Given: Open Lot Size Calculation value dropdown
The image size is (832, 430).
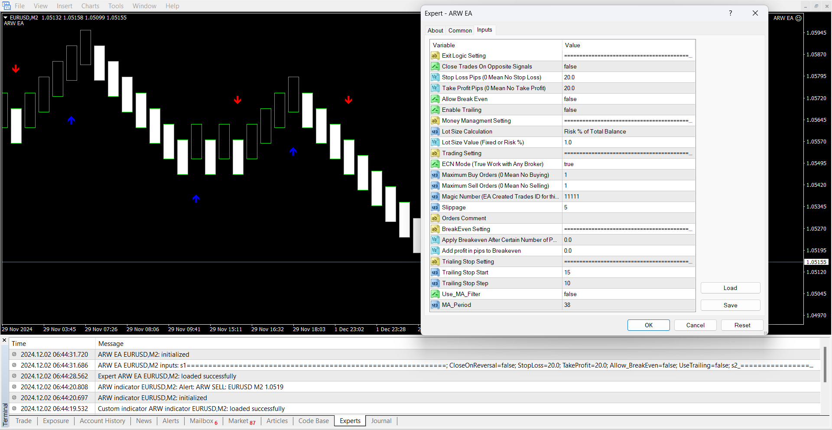Looking at the screenshot, I should (628, 131).
